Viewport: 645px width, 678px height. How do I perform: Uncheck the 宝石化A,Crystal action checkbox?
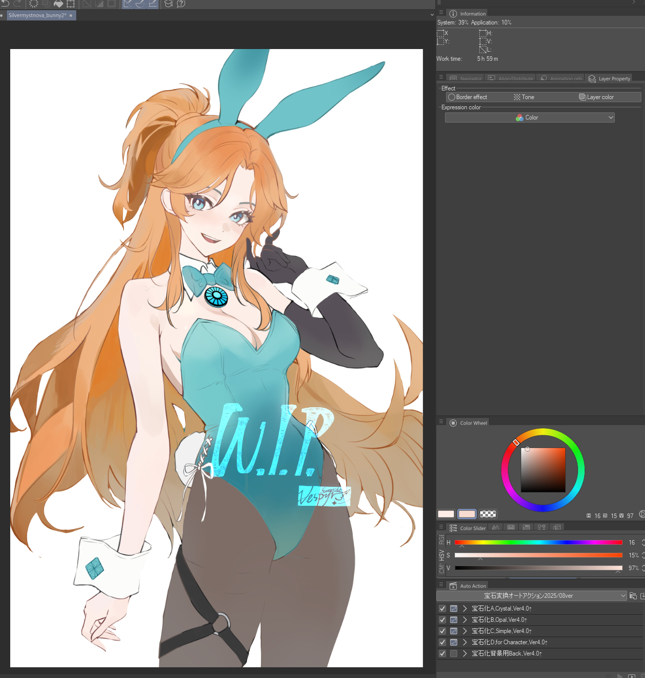tap(442, 609)
